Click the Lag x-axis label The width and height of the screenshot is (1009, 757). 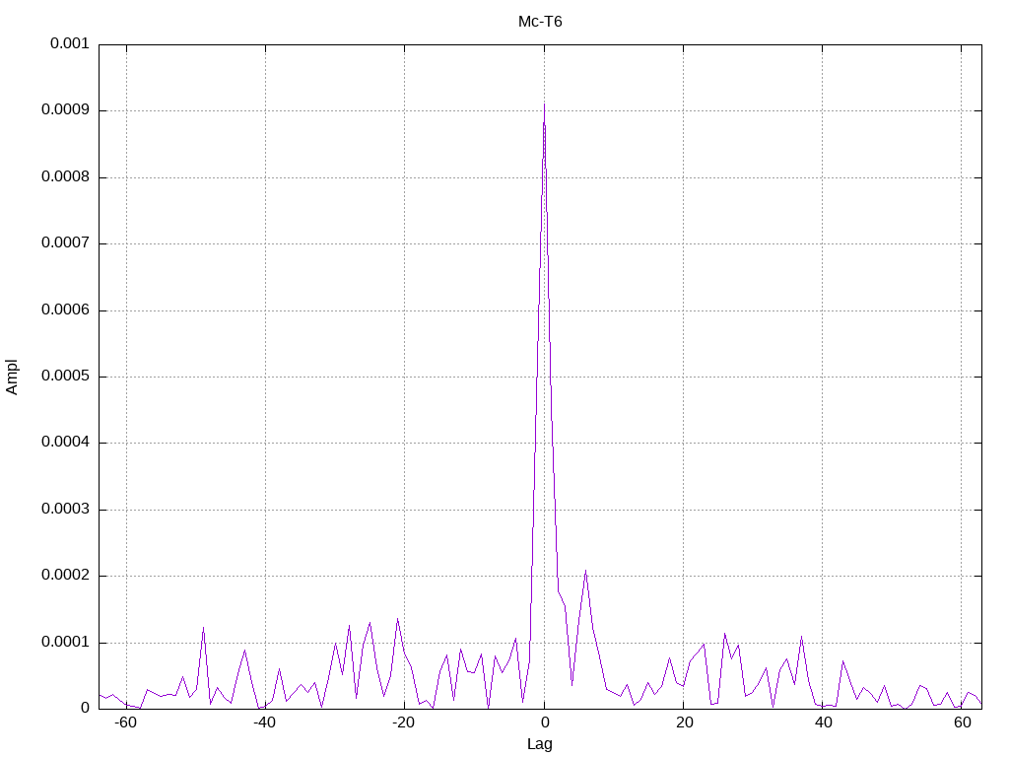[540, 744]
